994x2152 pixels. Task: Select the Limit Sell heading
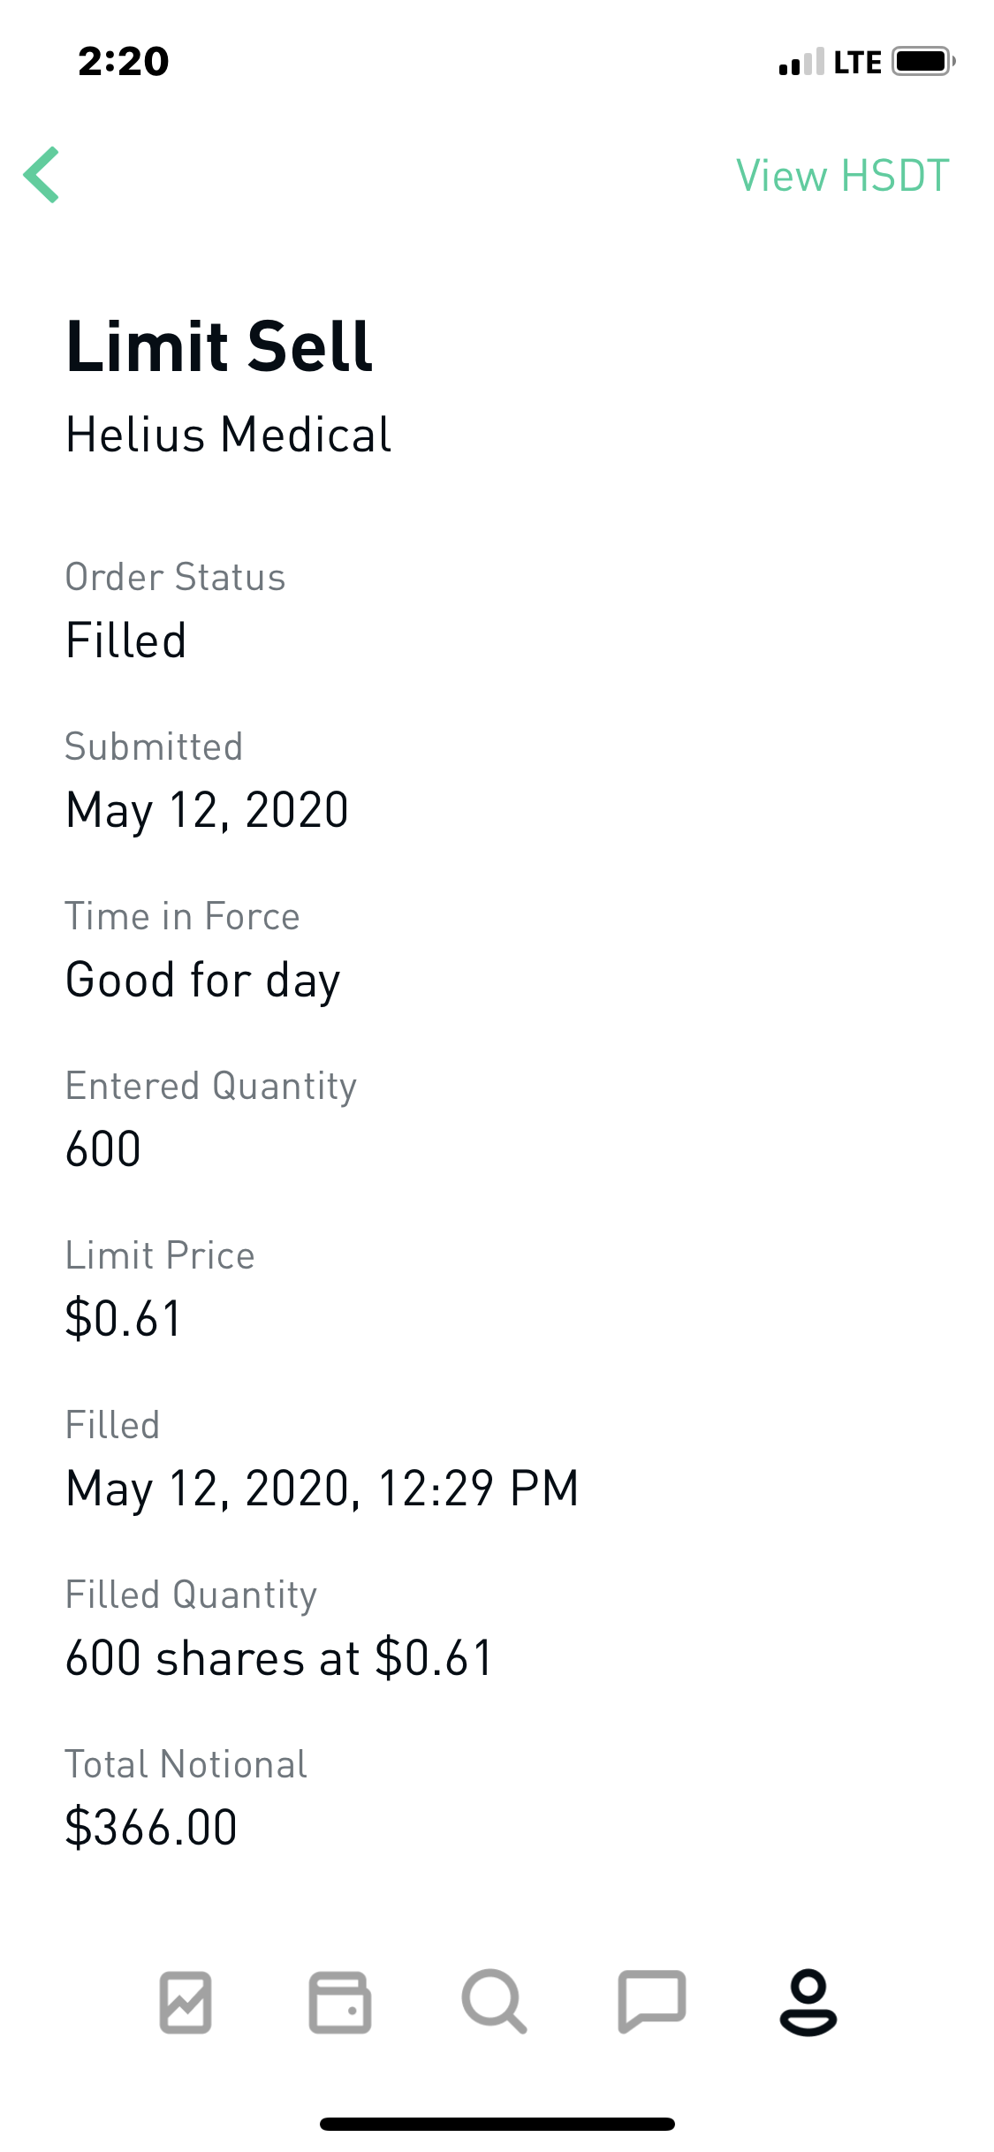(x=219, y=346)
